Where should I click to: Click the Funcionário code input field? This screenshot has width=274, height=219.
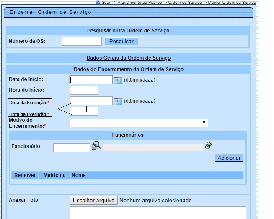pos(72,148)
